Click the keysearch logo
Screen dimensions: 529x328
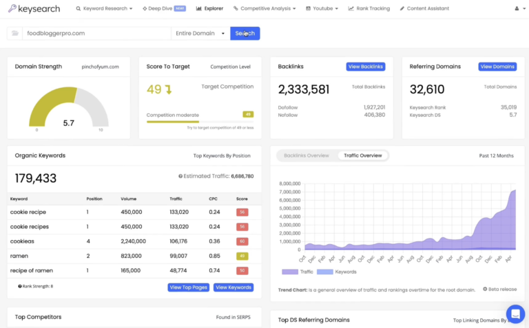tap(34, 8)
